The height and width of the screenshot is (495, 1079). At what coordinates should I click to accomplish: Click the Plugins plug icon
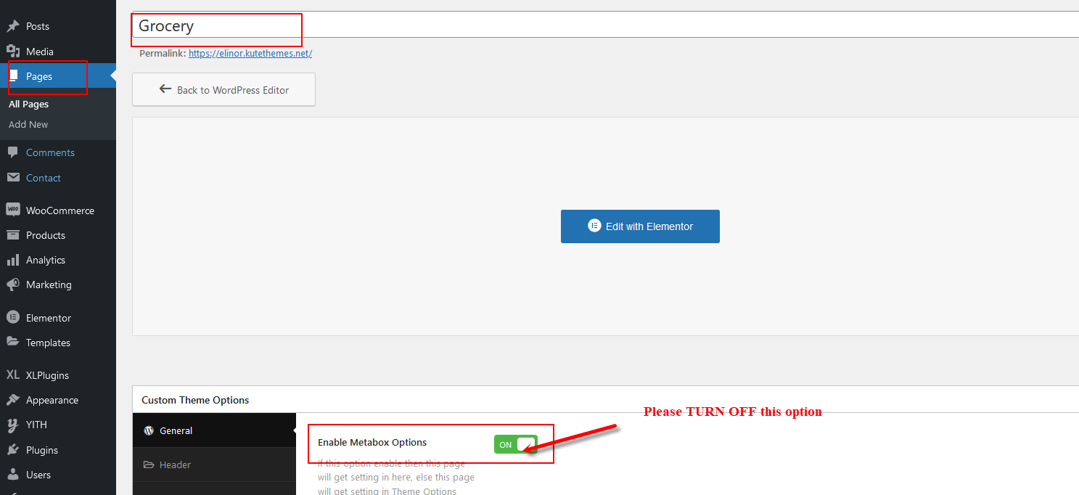13,450
